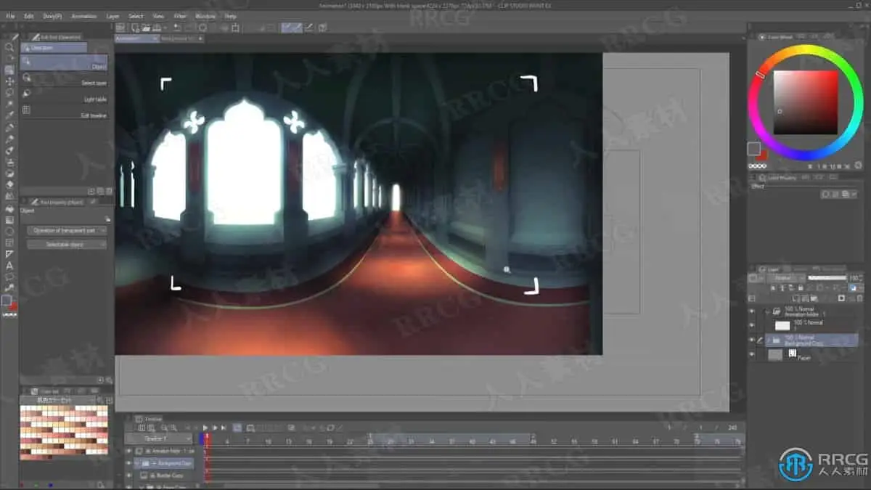Click the Save icon in command bar

tap(156, 28)
